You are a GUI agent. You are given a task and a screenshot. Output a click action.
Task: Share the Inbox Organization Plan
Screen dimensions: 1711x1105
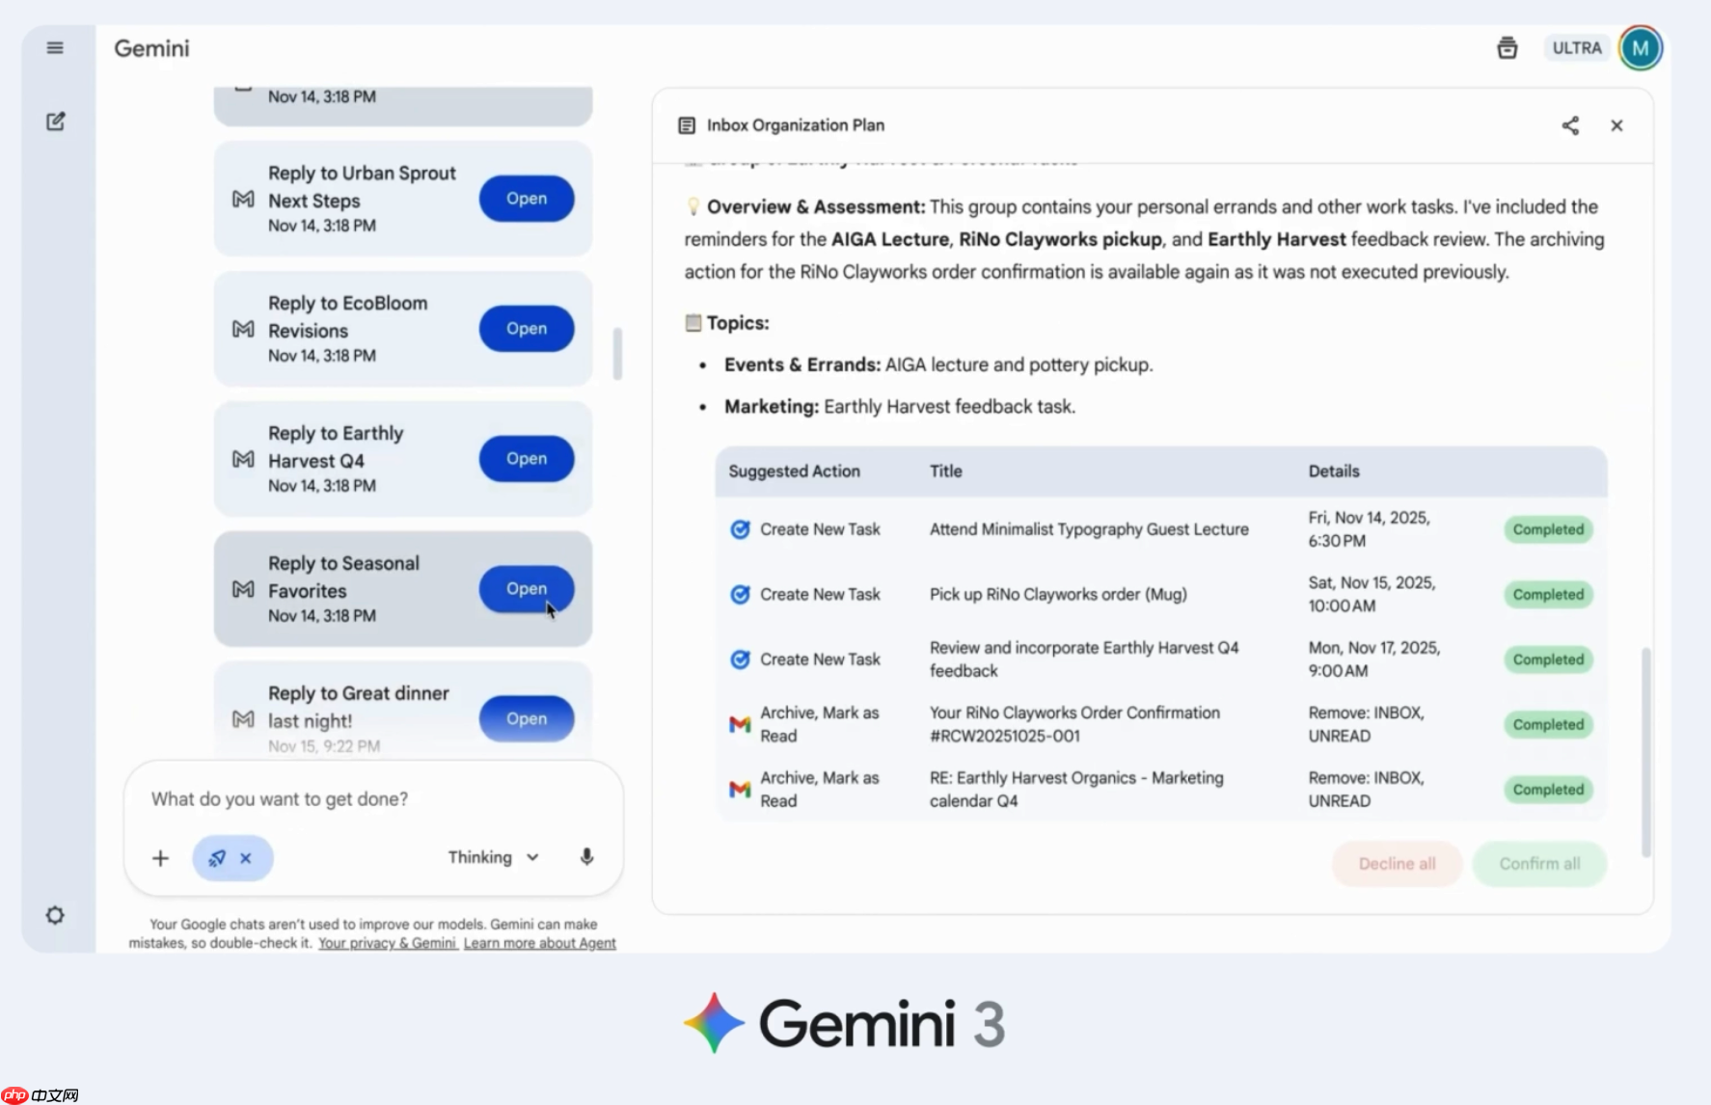pos(1570,125)
